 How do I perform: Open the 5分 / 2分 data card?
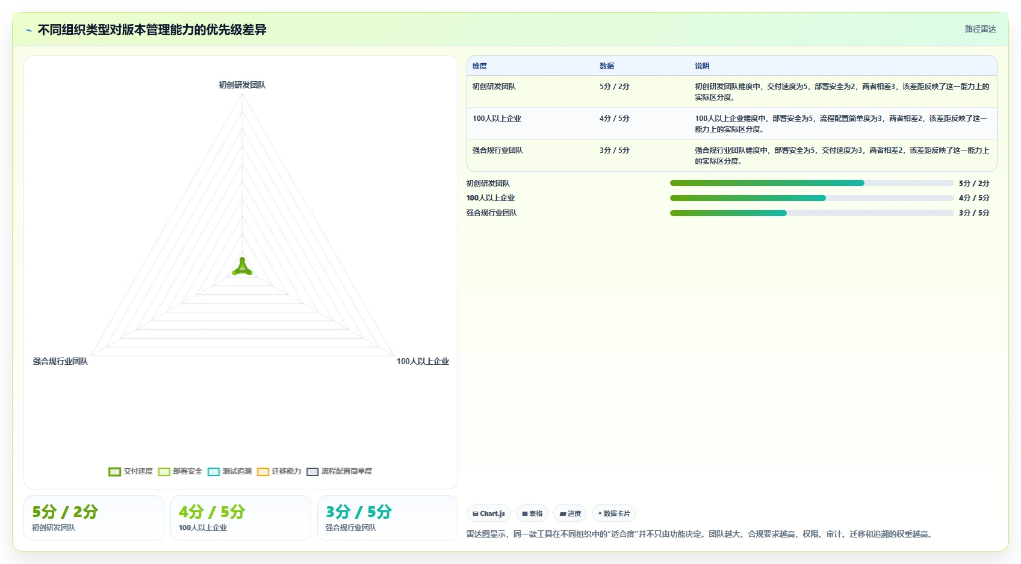coord(94,518)
